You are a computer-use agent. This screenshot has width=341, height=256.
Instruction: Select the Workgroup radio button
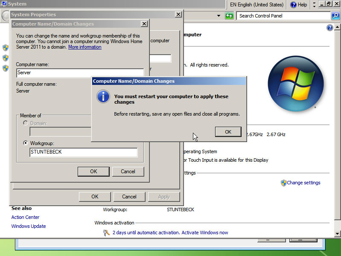coord(26,143)
